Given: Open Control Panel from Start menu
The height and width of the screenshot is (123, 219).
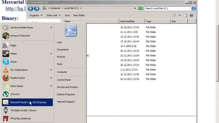Looking at the screenshot, I should point(64,80).
